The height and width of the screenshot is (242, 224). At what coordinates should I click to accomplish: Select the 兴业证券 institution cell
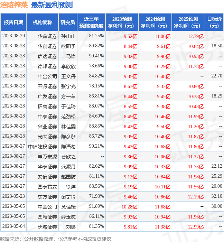point(43,126)
